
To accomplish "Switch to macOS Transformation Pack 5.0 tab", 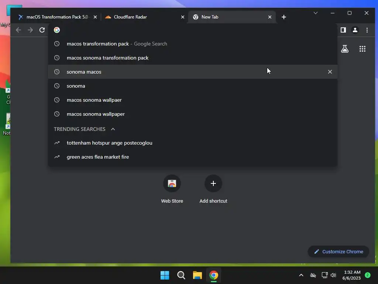I will tap(57, 17).
